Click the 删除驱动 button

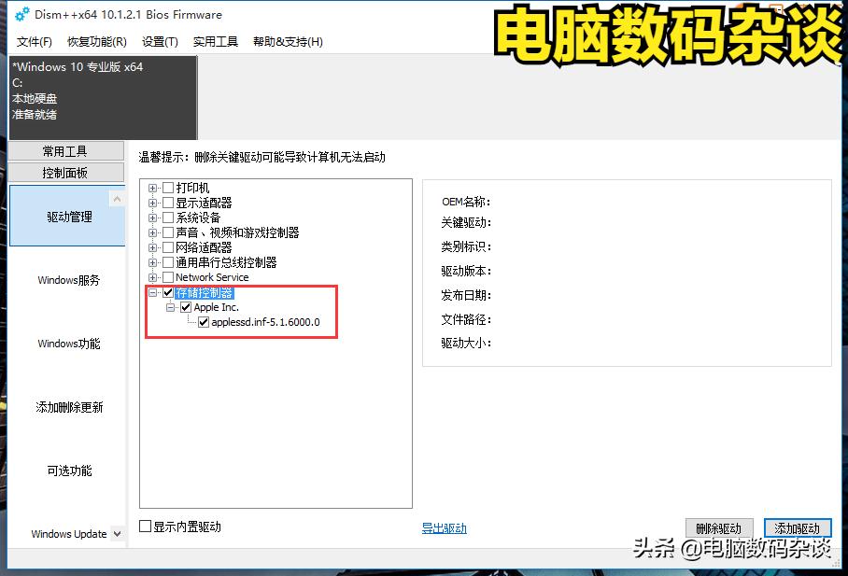click(718, 527)
